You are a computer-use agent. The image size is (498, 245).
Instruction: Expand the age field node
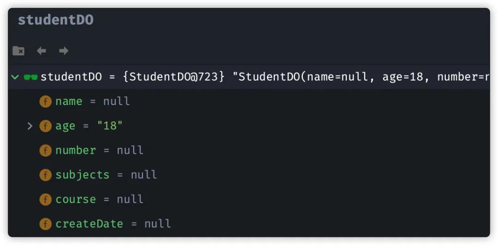[x=30, y=126]
